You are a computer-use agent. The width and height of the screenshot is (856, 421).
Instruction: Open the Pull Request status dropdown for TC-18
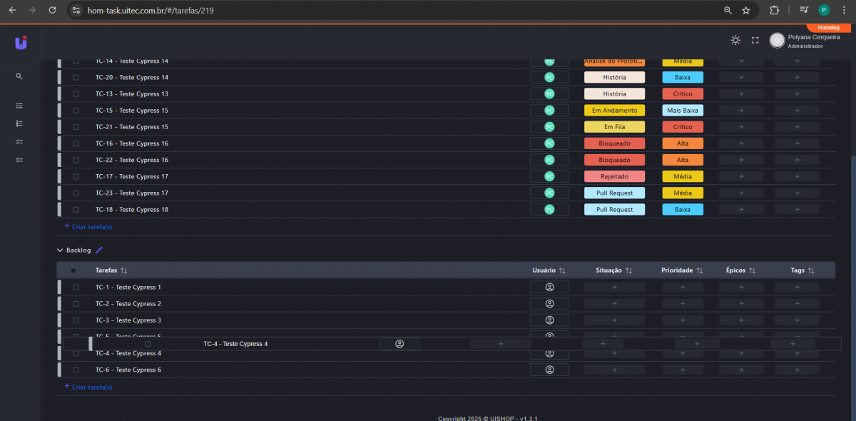614,210
